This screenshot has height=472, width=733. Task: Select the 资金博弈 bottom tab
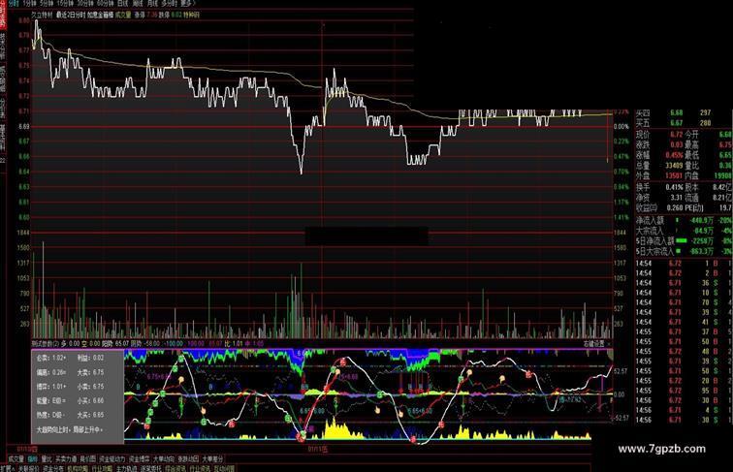140,459
